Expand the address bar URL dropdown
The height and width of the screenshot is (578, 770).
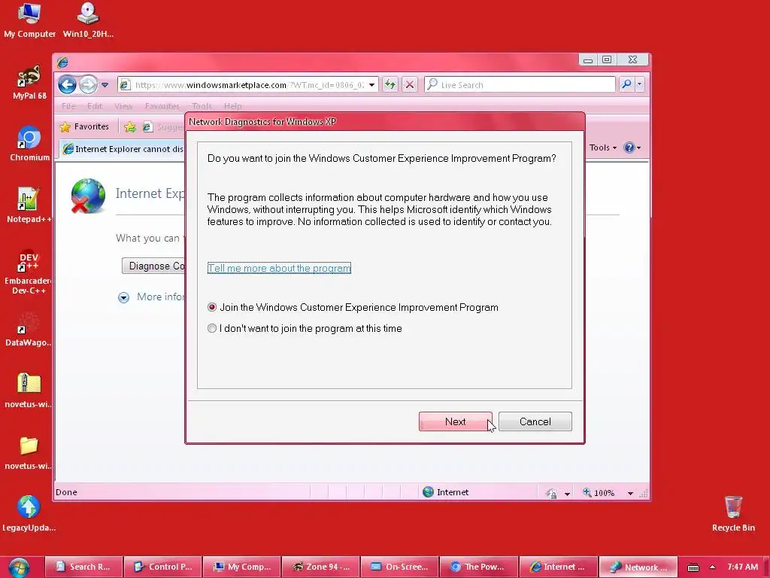point(371,85)
